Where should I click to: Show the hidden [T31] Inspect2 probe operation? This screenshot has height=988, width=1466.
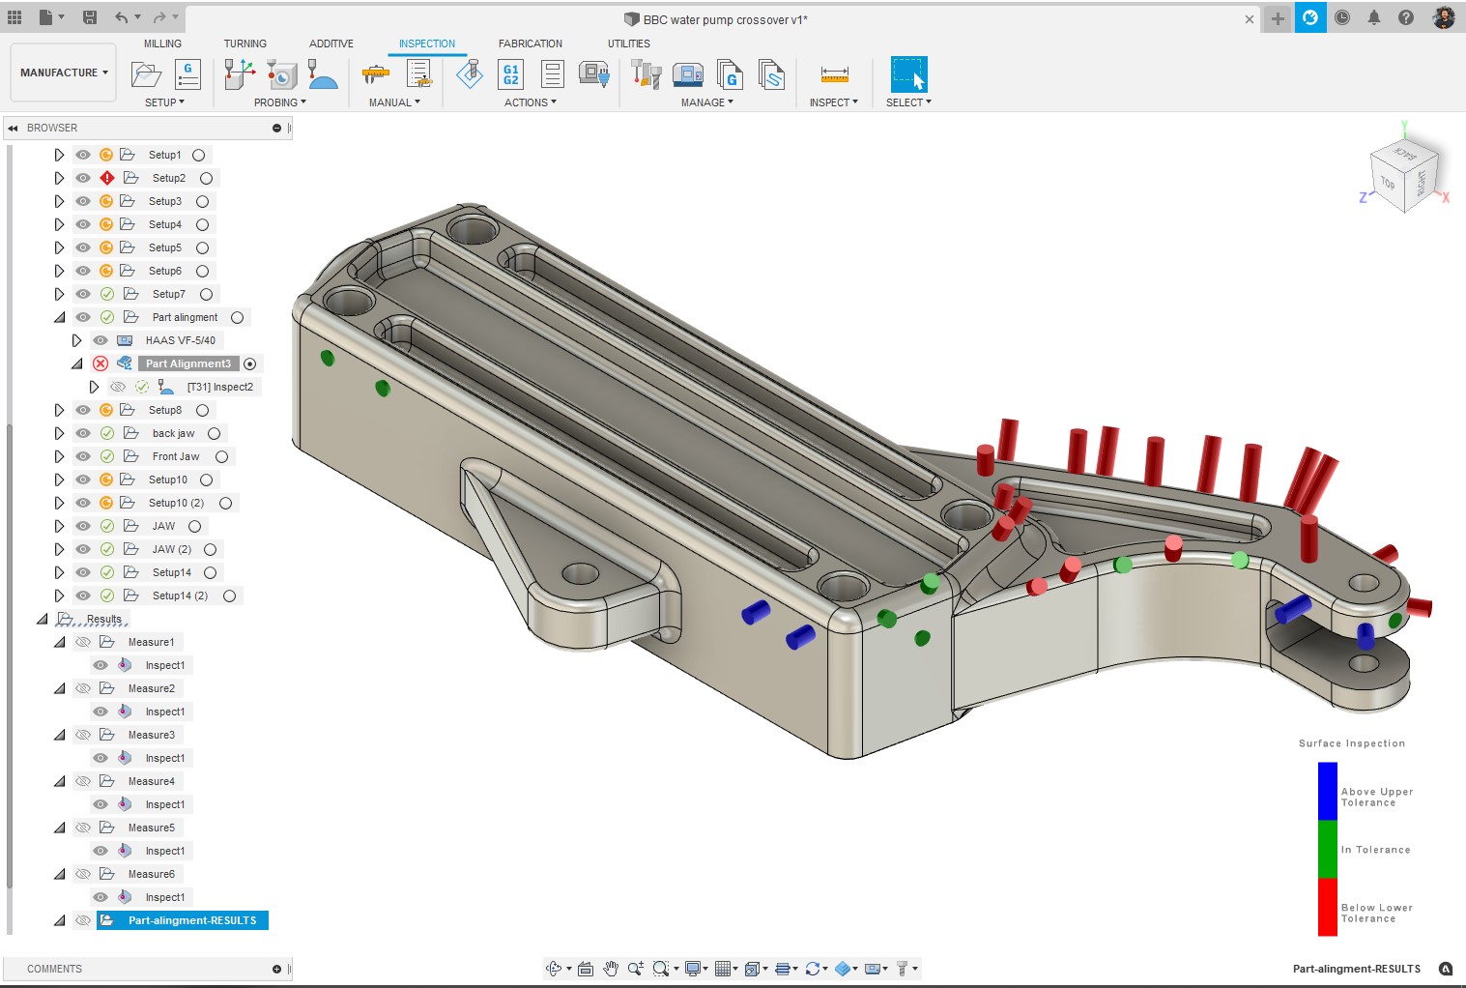click(118, 386)
